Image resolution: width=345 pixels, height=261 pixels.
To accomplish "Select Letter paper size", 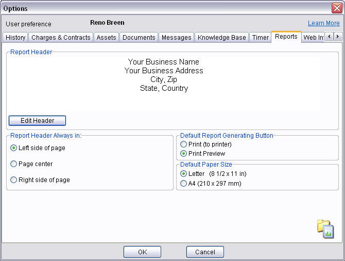I will pos(184,174).
